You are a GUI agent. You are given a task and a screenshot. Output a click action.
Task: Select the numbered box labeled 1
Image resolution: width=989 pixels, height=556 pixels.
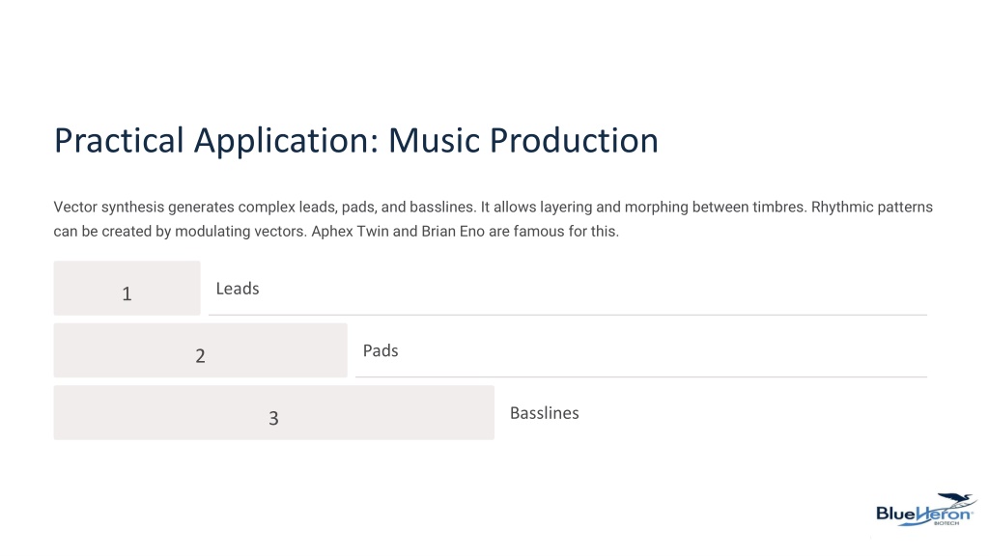pyautogui.click(x=127, y=288)
